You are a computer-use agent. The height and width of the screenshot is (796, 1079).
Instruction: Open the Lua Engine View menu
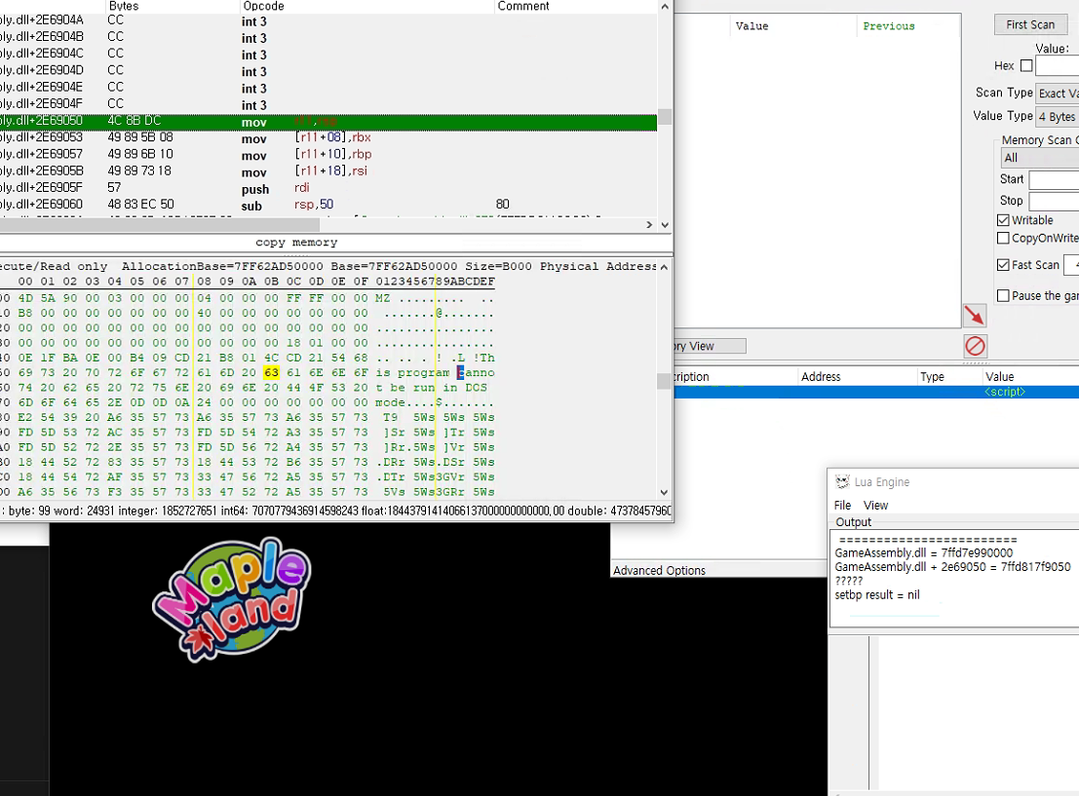point(875,505)
